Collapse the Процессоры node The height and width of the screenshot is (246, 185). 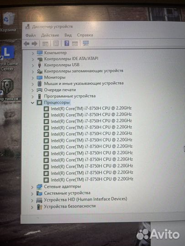pyautogui.click(x=32, y=103)
